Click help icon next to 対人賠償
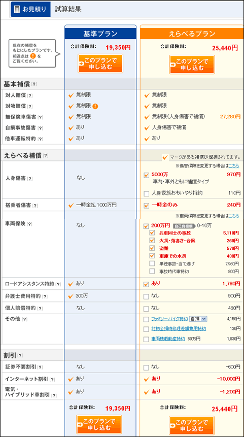 coord(30,95)
